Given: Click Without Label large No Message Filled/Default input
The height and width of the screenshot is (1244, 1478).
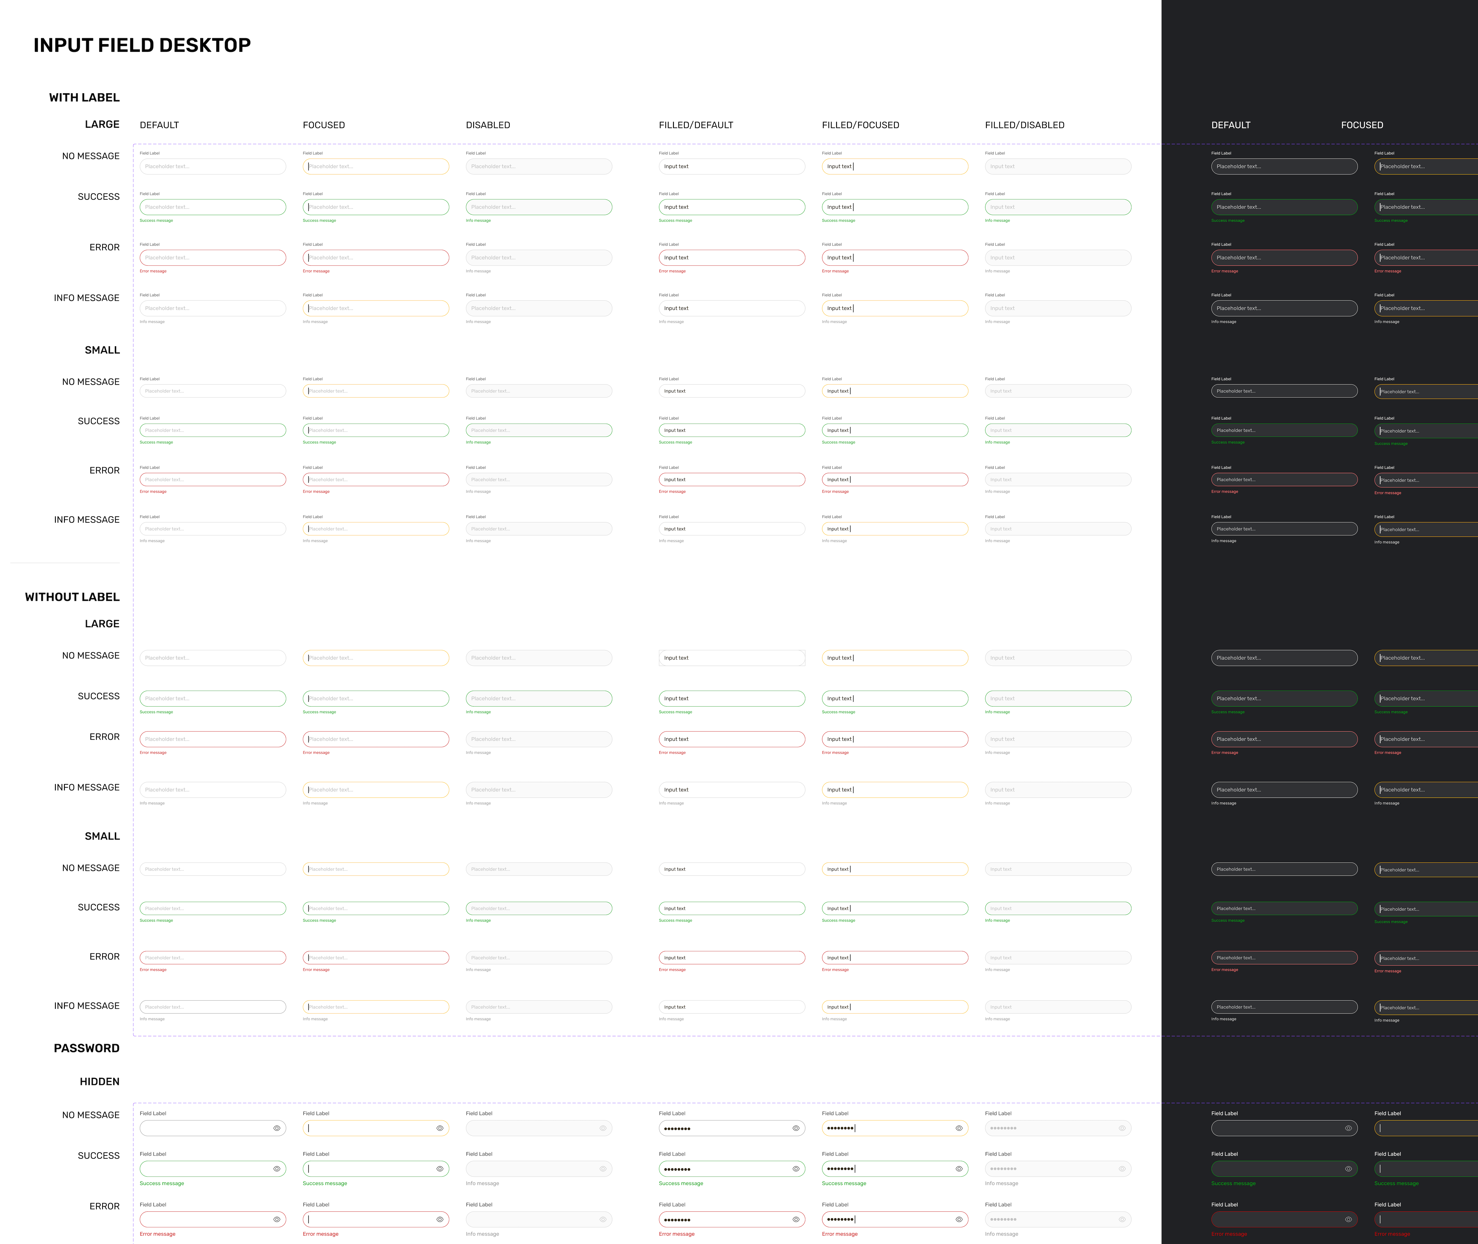Looking at the screenshot, I should 732,658.
